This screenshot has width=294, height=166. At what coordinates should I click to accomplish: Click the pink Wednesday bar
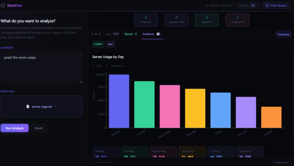point(170,107)
